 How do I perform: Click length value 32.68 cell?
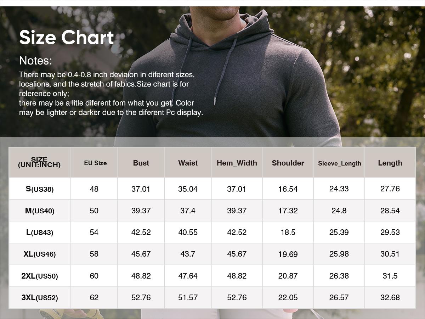(390, 298)
